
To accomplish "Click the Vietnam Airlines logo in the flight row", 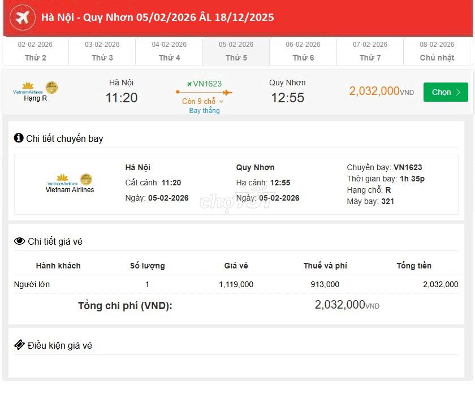I will pos(29,88).
